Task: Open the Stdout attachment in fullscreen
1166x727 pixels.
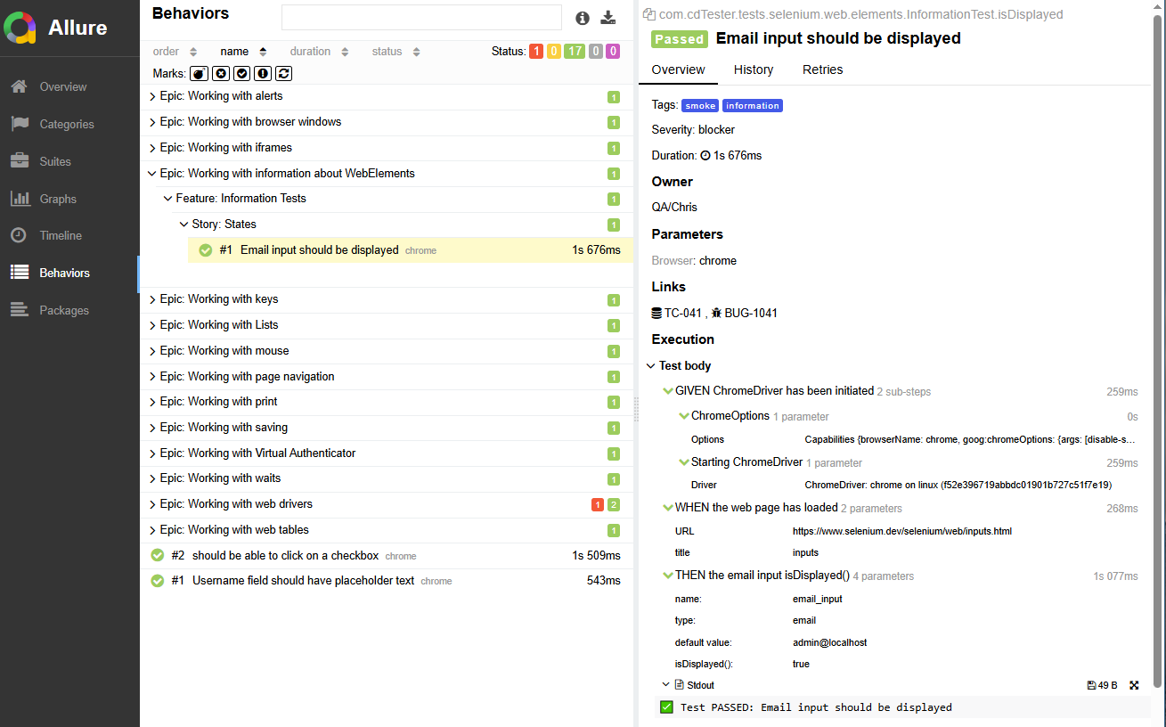Action: pyautogui.click(x=1134, y=685)
